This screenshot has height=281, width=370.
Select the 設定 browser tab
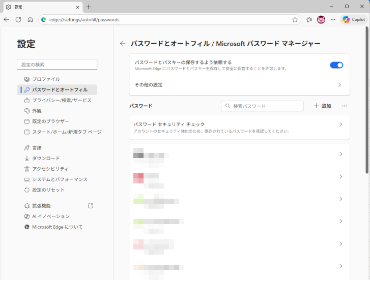43,7
